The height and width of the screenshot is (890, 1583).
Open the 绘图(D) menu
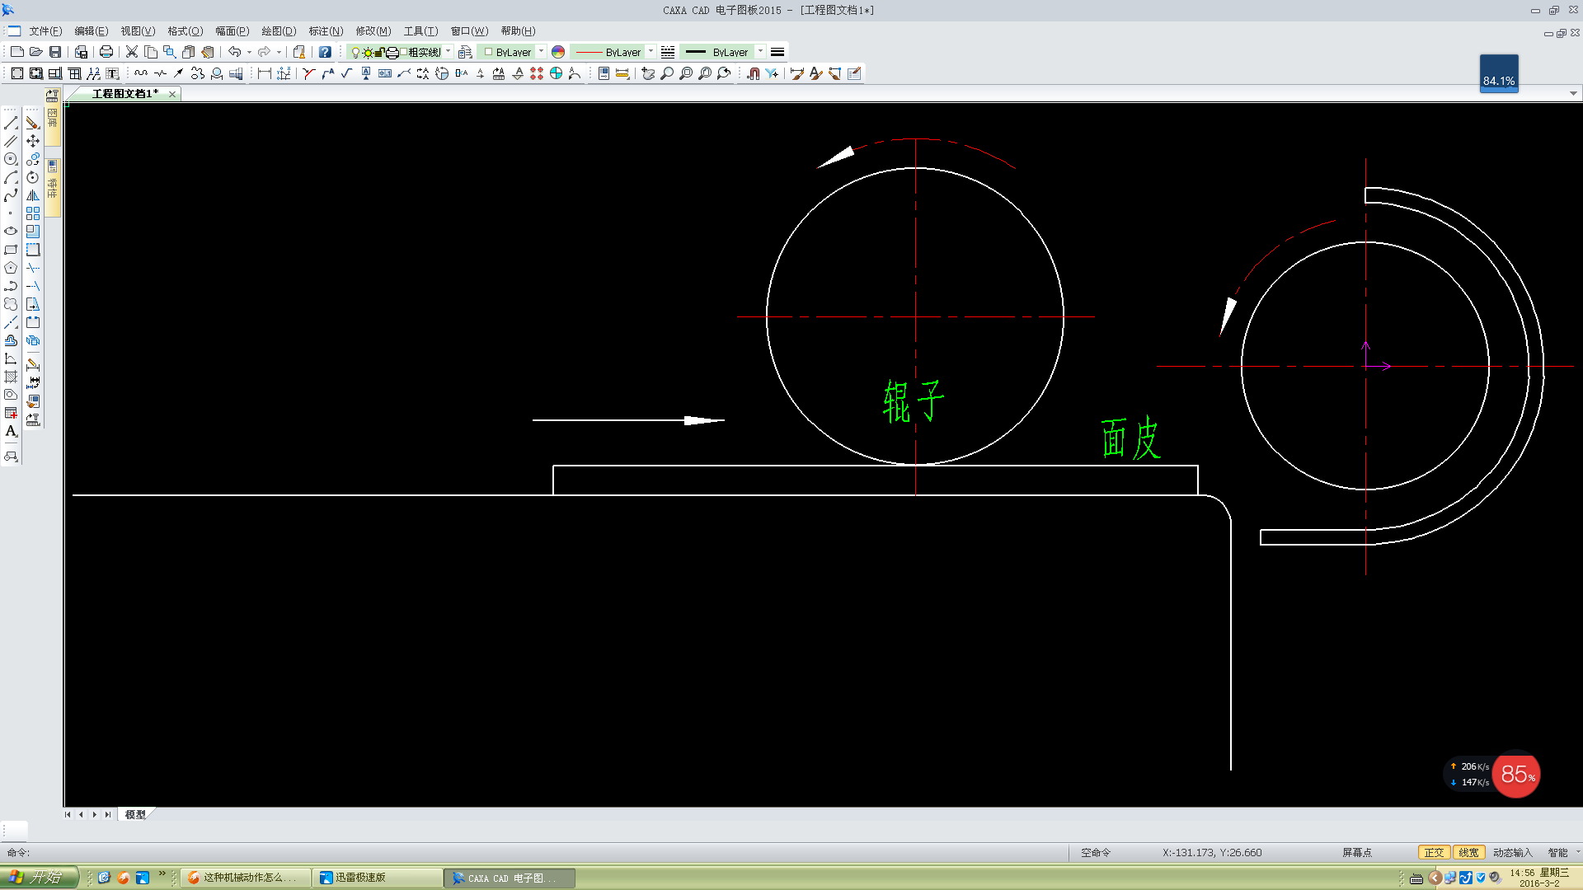tap(279, 30)
